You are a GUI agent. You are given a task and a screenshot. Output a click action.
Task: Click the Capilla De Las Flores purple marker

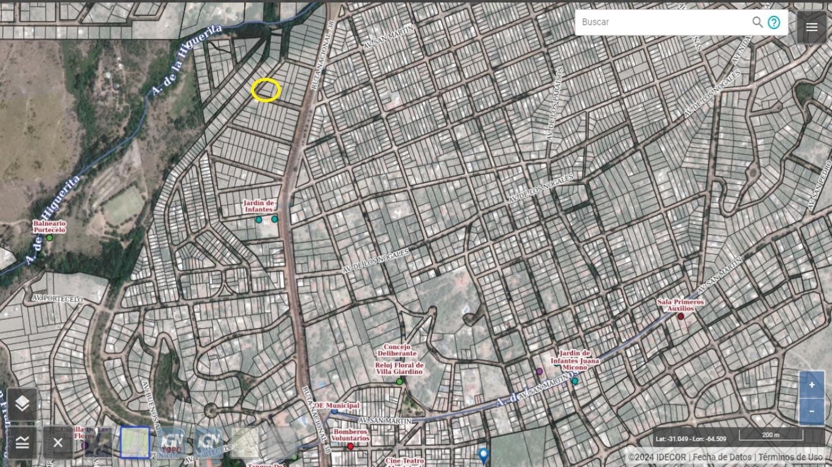(85, 445)
